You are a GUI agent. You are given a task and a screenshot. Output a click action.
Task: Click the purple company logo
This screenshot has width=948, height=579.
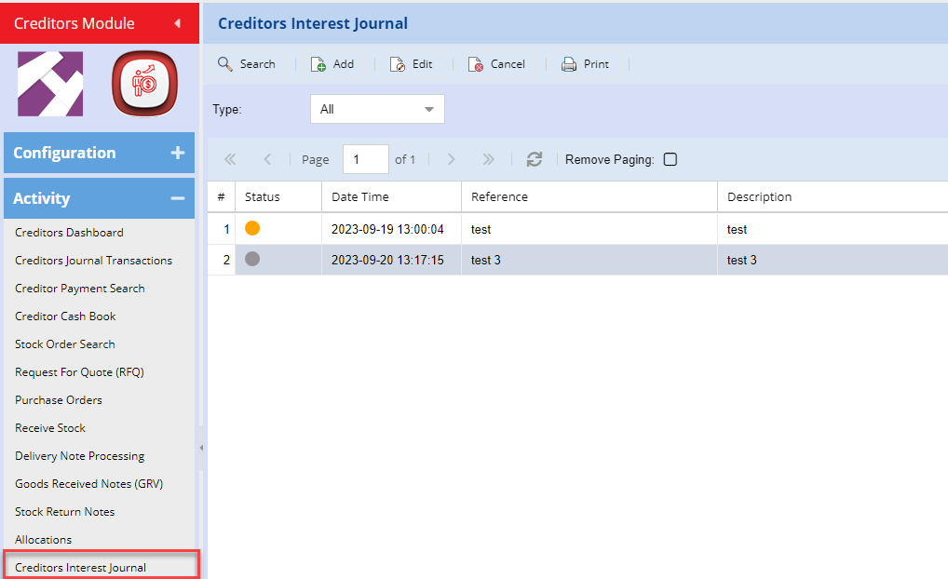[50, 84]
